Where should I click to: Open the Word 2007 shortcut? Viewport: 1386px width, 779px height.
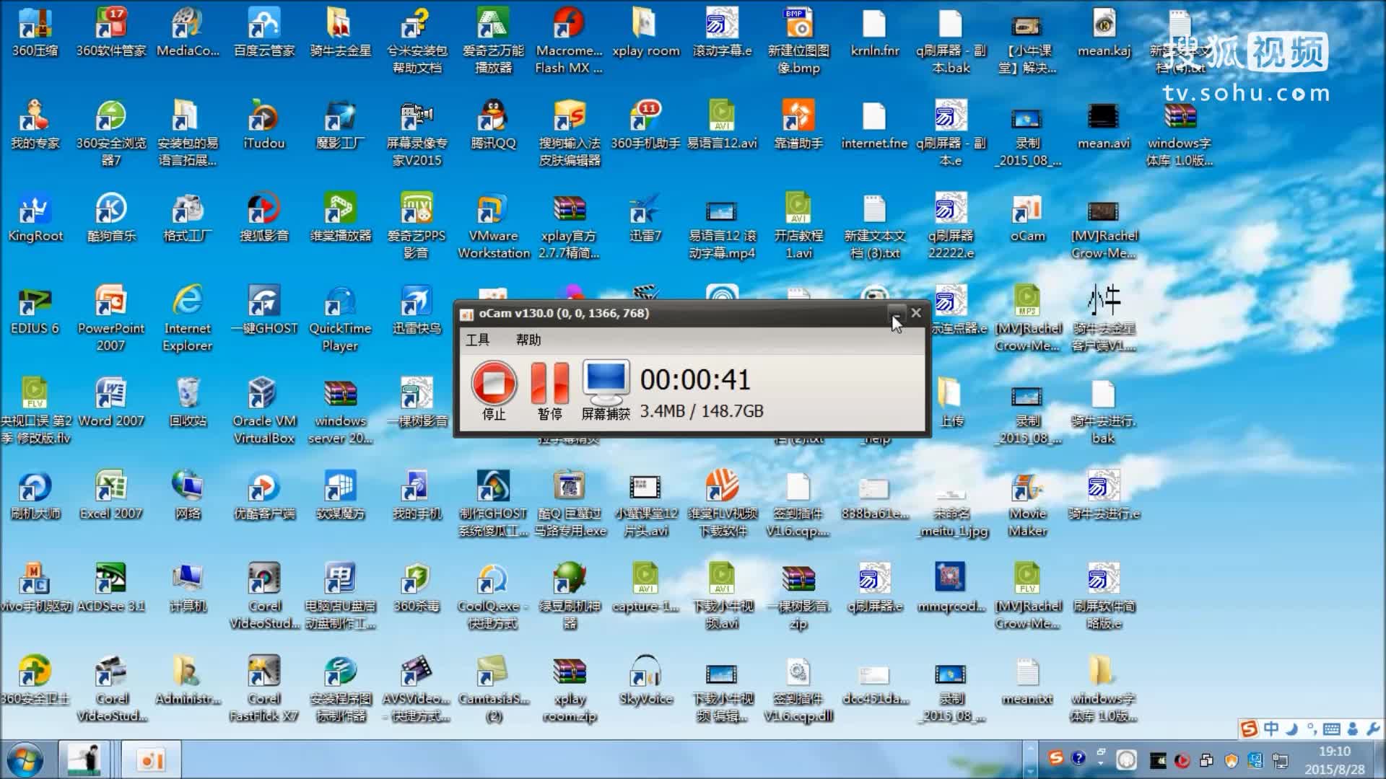point(111,401)
